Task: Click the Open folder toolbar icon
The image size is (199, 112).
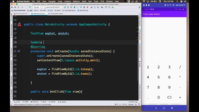Action: pyautogui.click(x=12, y=7)
